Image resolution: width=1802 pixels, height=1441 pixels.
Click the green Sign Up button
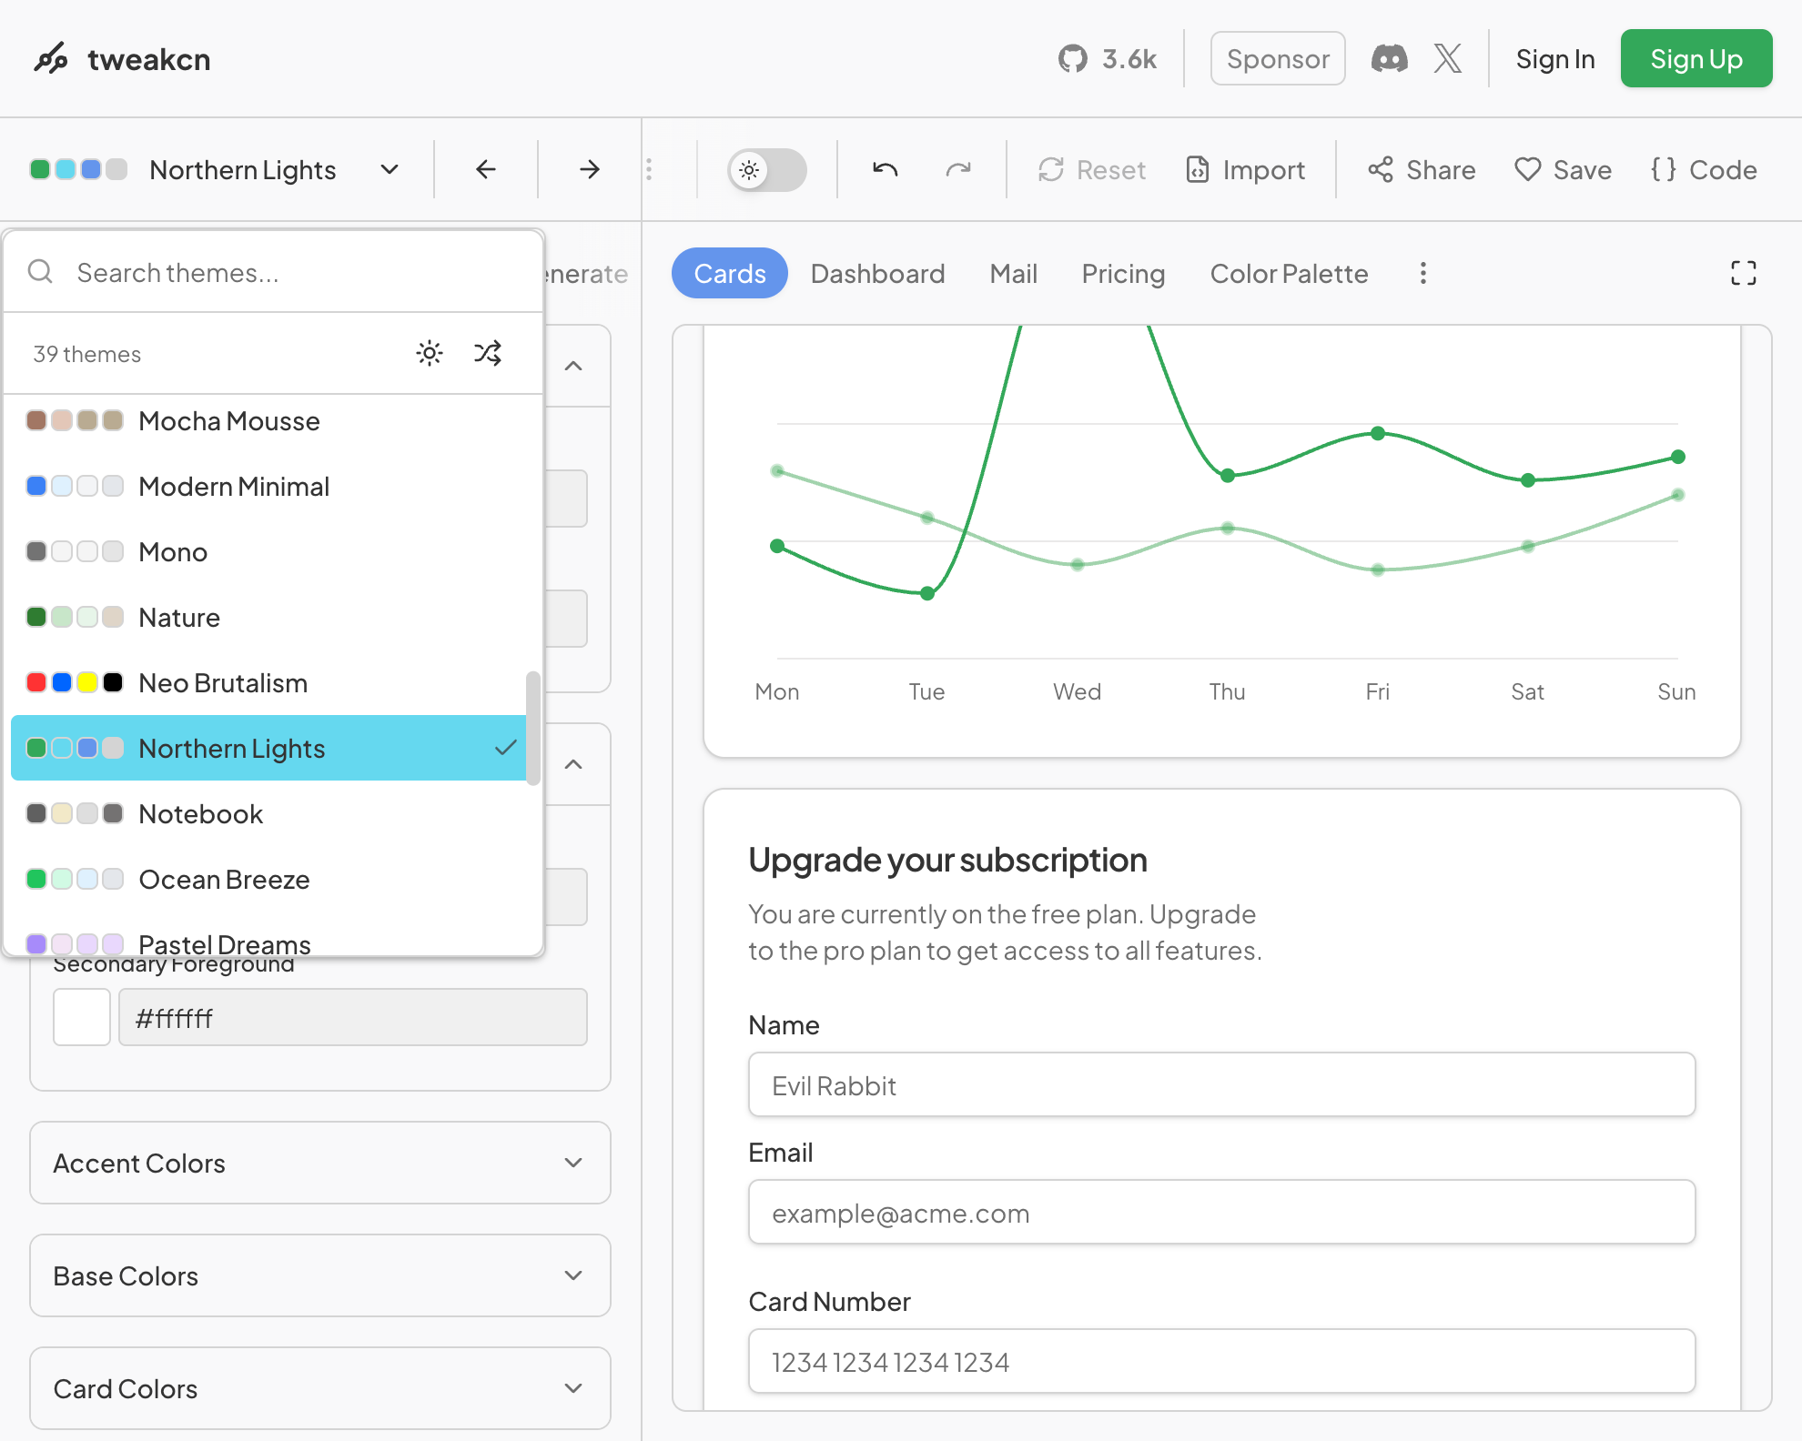[1696, 59]
